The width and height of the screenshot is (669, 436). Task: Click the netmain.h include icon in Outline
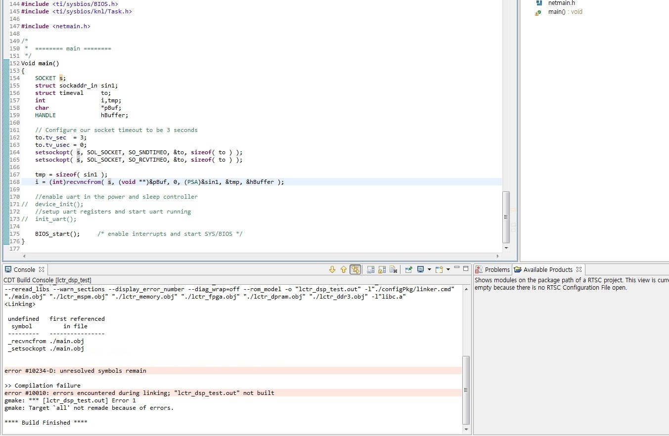click(539, 3)
